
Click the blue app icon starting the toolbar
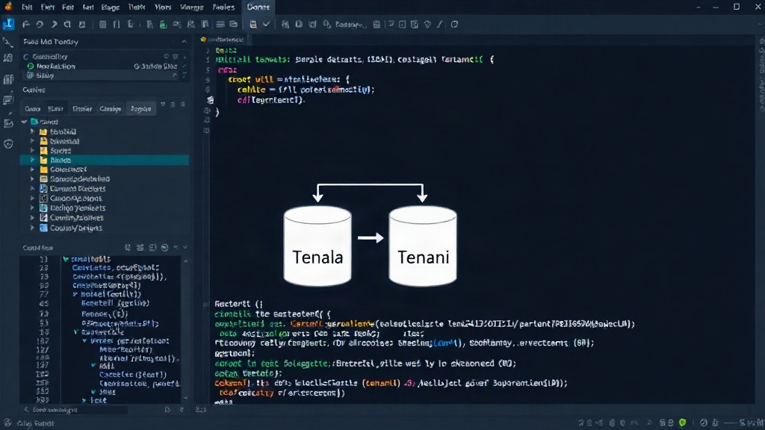[9, 24]
